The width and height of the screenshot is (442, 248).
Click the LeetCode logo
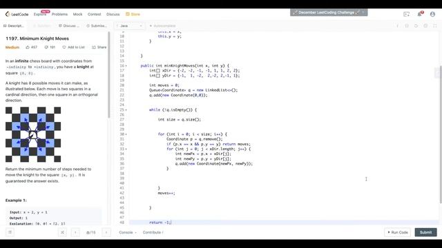click(17, 14)
